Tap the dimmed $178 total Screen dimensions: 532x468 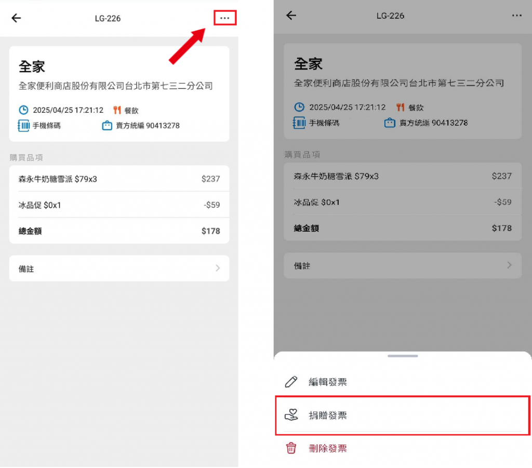coord(502,228)
